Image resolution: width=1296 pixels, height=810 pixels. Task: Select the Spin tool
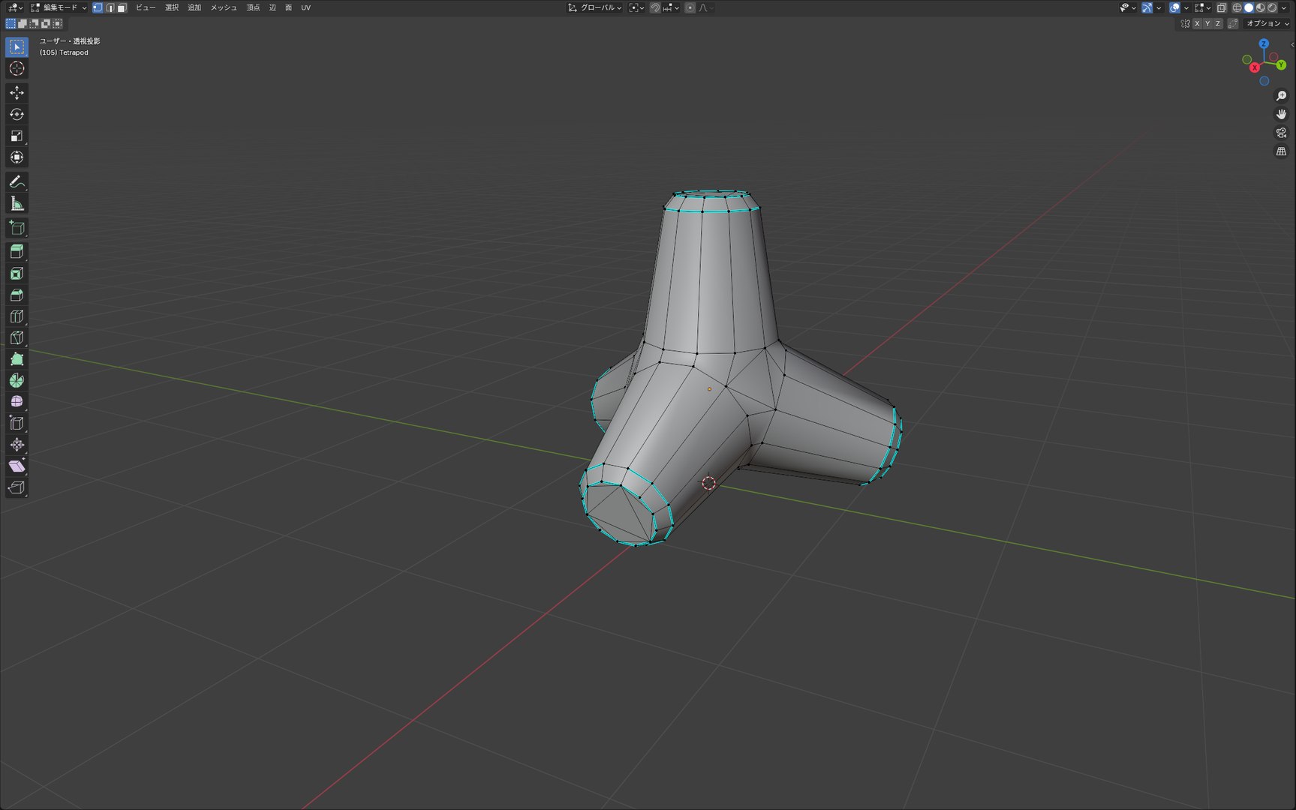(x=17, y=380)
